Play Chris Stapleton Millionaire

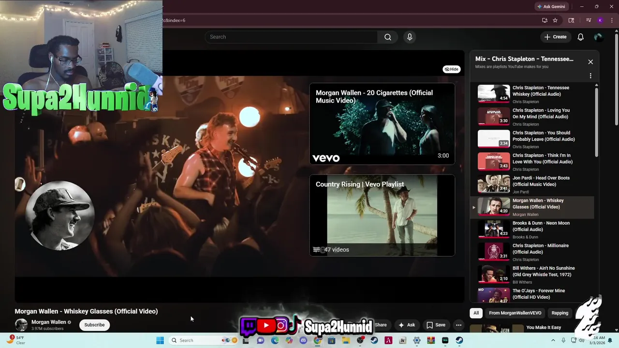click(532, 252)
